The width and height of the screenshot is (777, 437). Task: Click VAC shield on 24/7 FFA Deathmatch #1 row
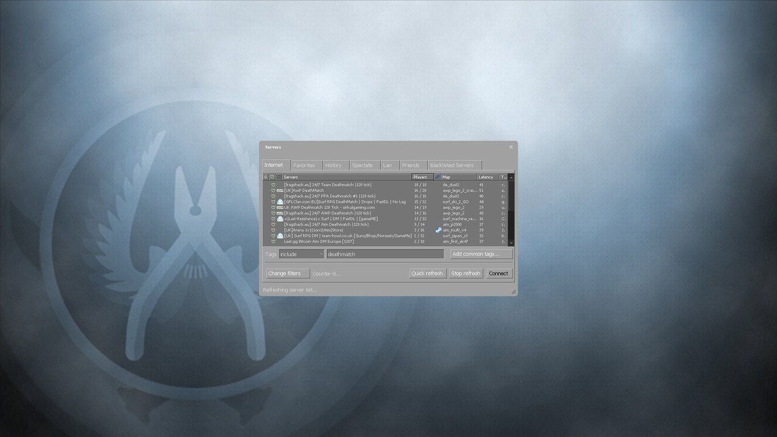pos(273,196)
